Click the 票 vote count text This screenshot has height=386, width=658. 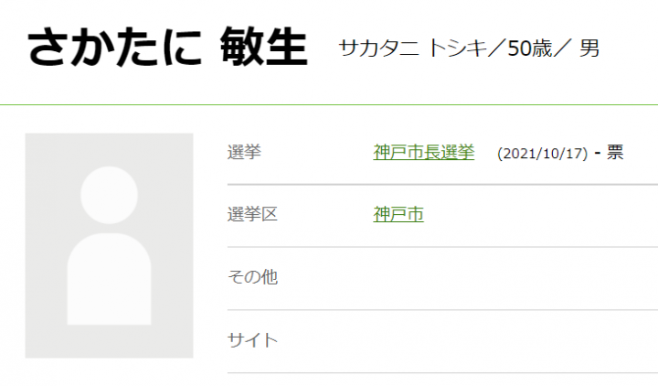pos(615,153)
